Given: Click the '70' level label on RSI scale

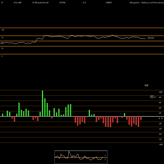Looking at the screenshot, I should (x=2, y=38).
